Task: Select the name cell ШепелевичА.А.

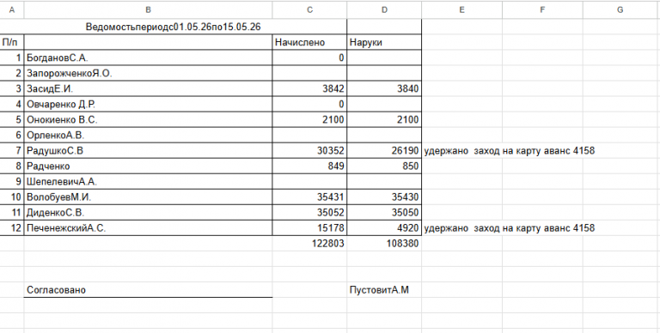Action: tap(148, 182)
